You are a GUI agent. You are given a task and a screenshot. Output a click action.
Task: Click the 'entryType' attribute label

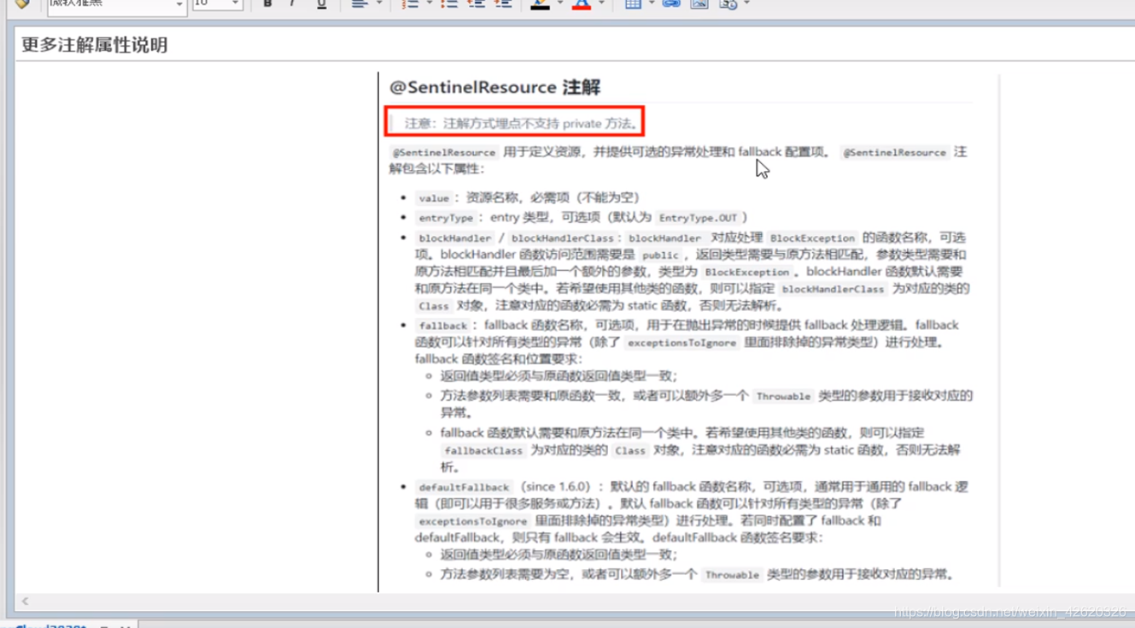[446, 218]
